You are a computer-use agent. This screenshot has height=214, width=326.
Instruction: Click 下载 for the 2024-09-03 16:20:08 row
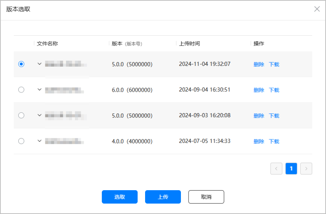(x=274, y=116)
